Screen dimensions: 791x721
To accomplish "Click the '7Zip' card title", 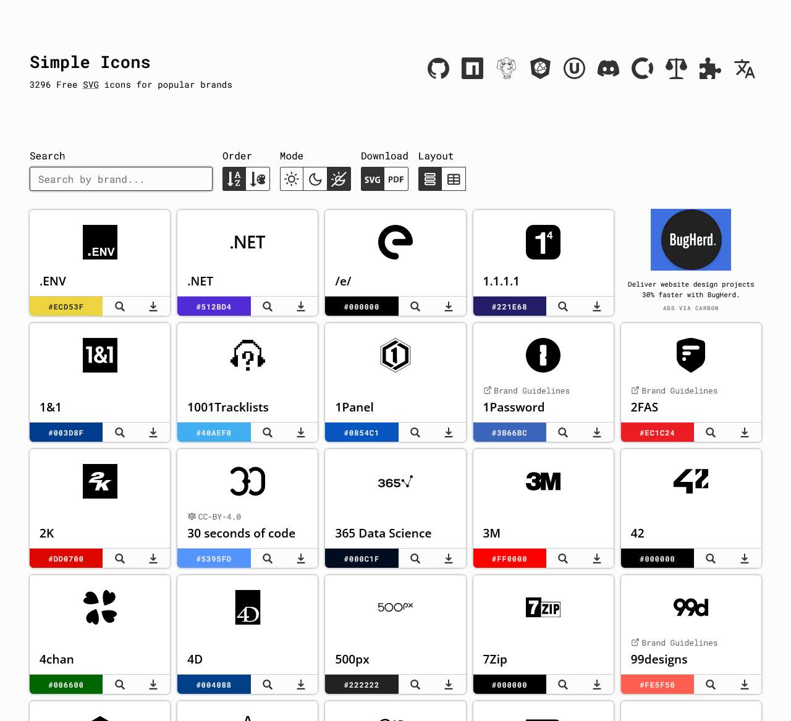I will (495, 659).
